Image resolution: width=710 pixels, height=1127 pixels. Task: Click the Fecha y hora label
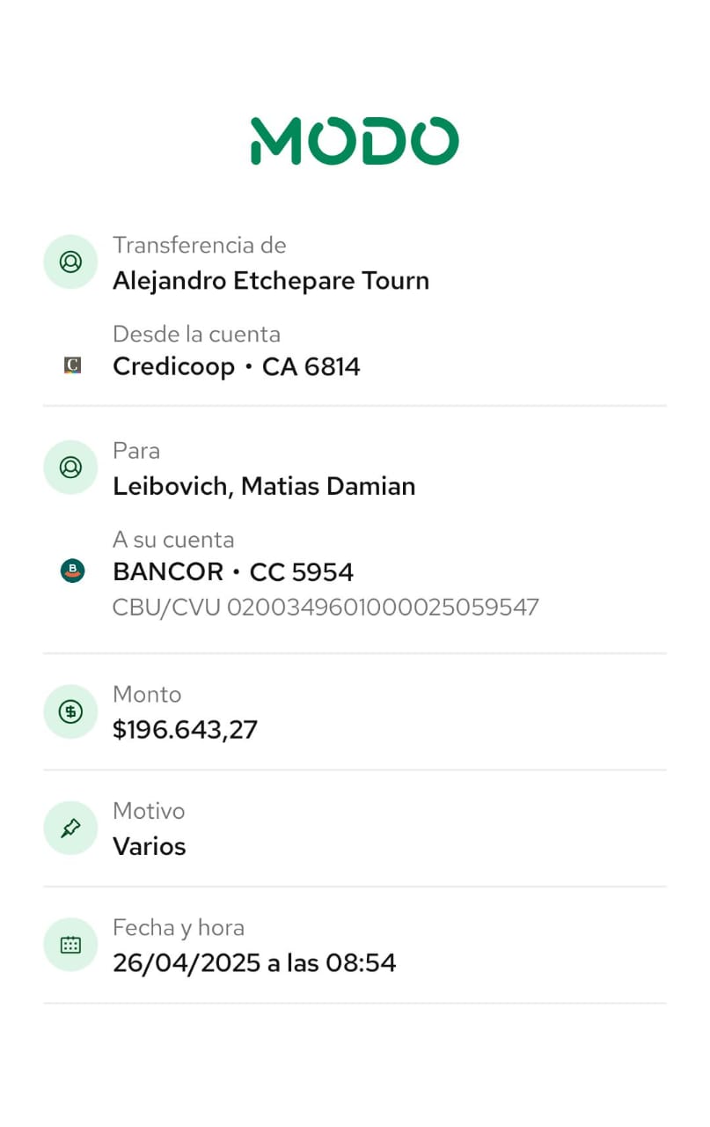click(179, 928)
